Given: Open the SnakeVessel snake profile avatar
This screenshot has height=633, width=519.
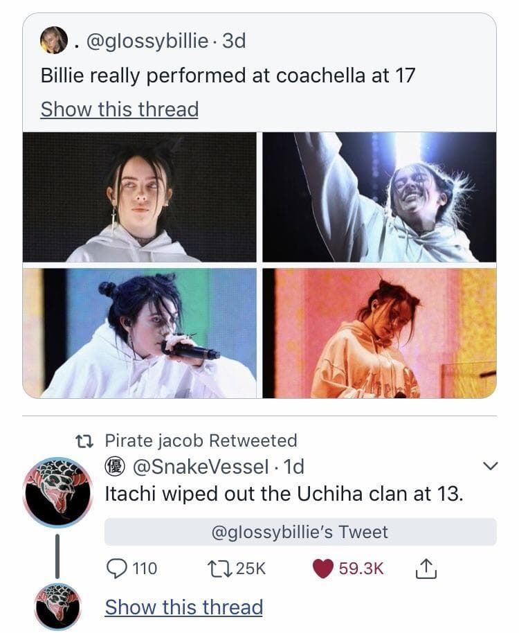Looking at the screenshot, I should pyautogui.click(x=57, y=492).
